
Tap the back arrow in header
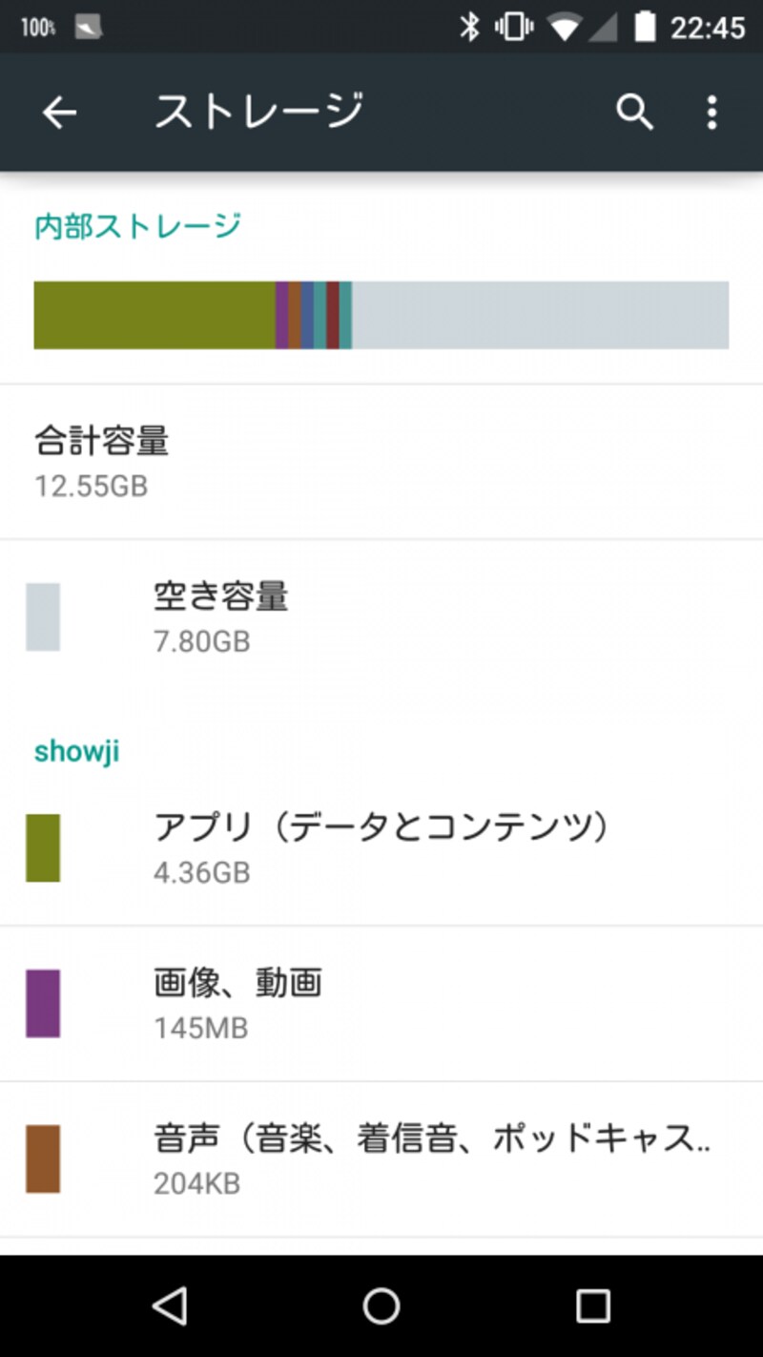pyautogui.click(x=59, y=113)
